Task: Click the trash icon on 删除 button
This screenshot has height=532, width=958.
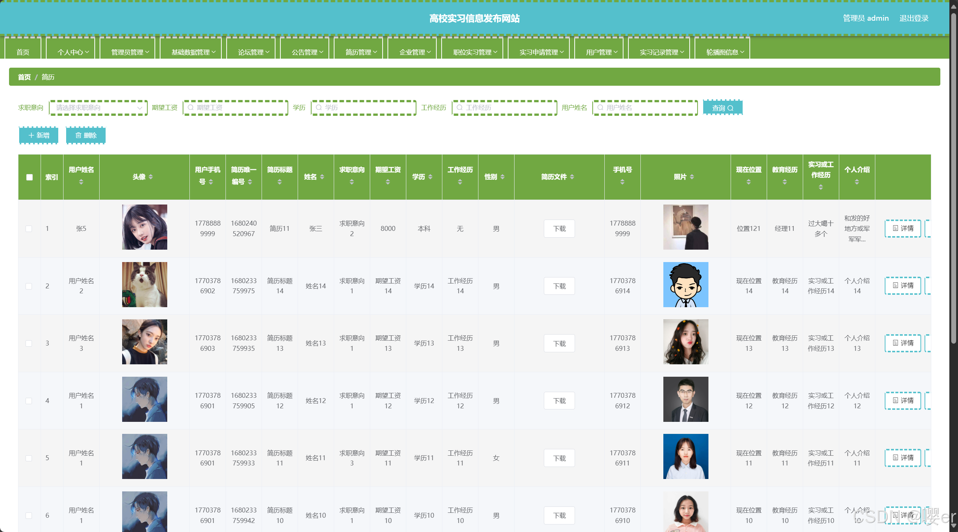Action: click(78, 135)
